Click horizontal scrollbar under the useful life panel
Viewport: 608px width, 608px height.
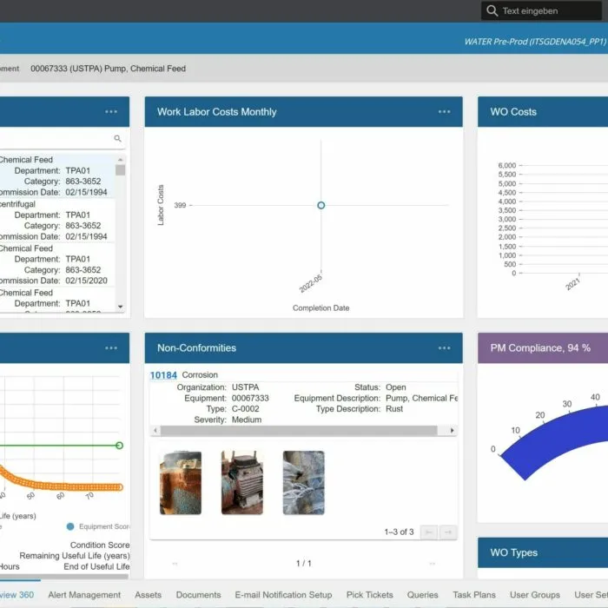(64, 577)
